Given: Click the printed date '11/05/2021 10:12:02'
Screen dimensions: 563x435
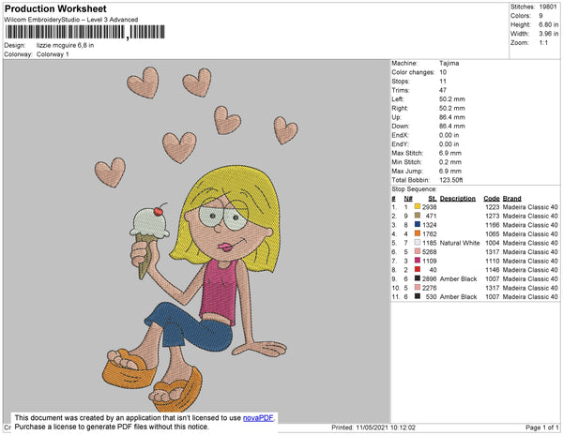Looking at the screenshot, I should [386, 427].
